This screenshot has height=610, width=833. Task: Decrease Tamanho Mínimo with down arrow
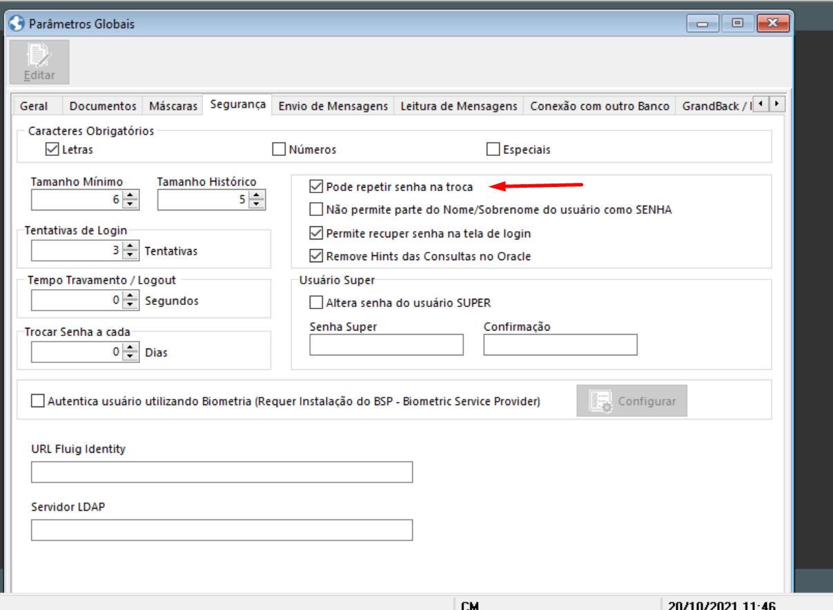[131, 204]
